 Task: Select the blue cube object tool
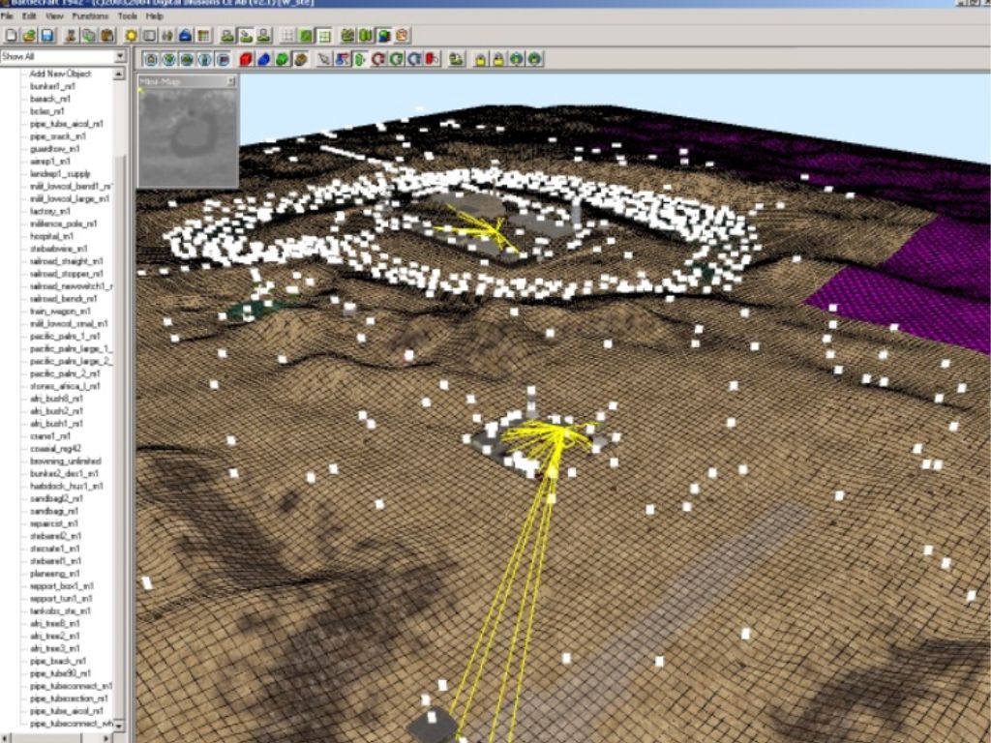(263, 60)
